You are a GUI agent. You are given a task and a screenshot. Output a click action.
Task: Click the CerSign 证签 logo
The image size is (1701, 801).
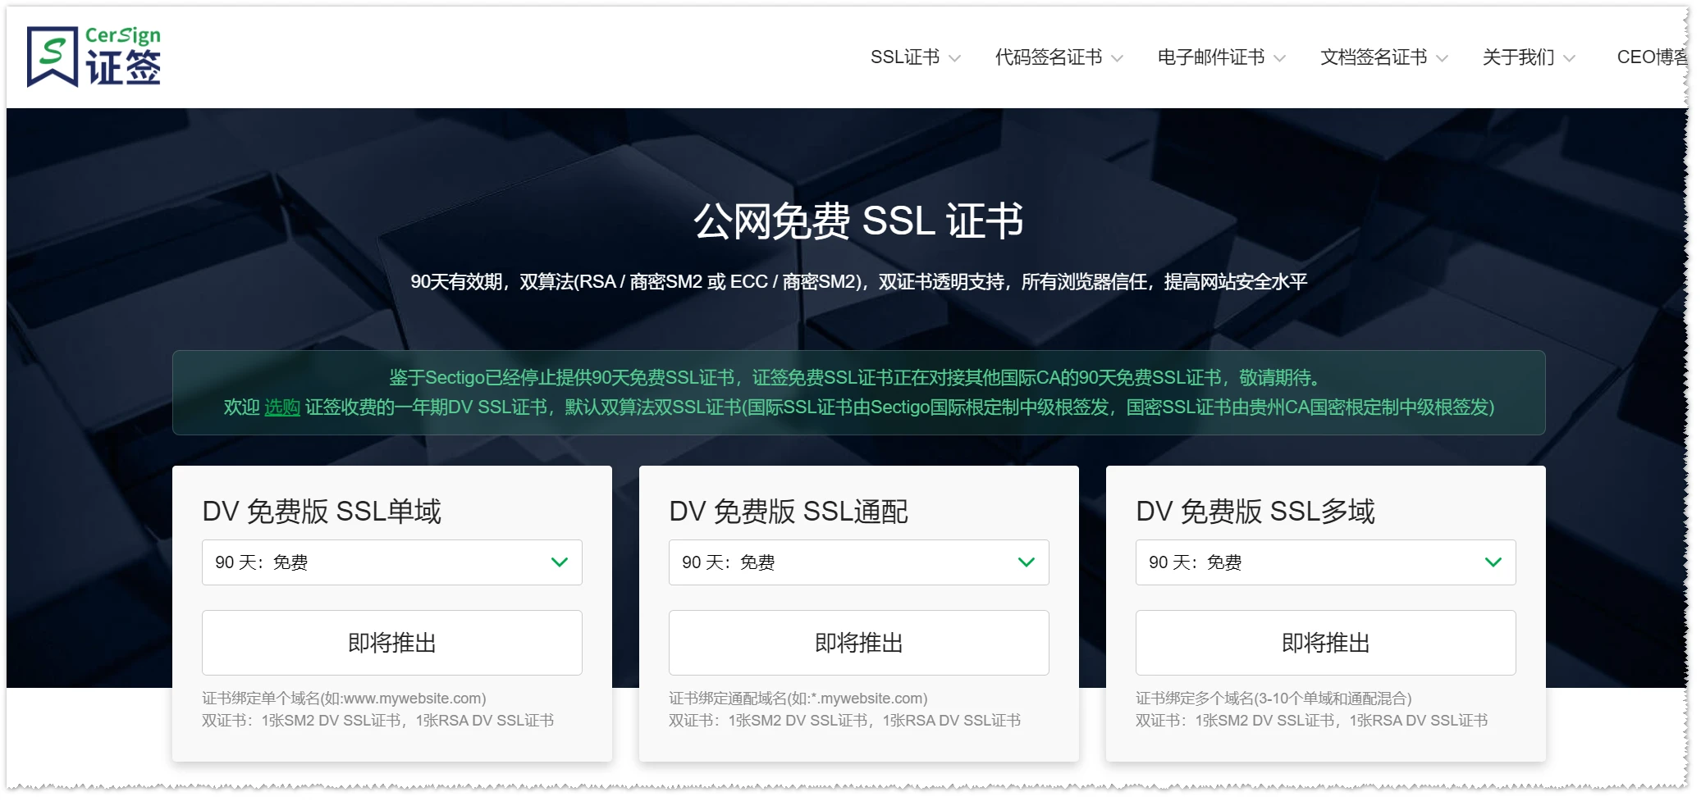click(x=94, y=57)
